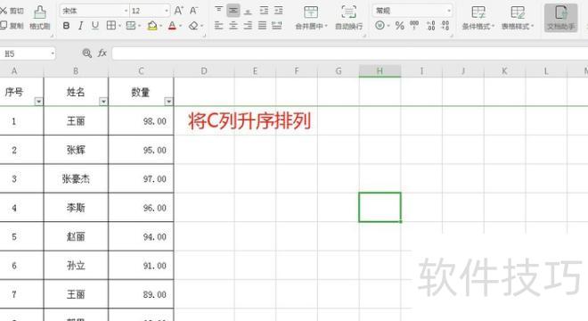Align text left
This screenshot has height=321, width=588.
[x=218, y=26]
